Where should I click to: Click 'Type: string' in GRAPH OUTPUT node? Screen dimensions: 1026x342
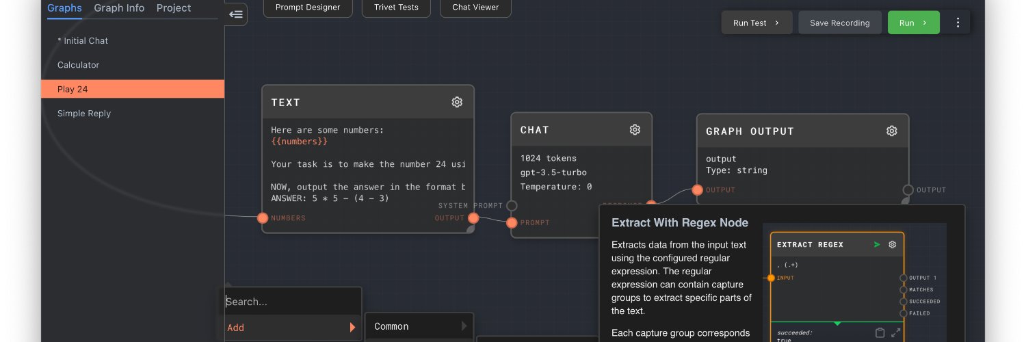click(737, 170)
